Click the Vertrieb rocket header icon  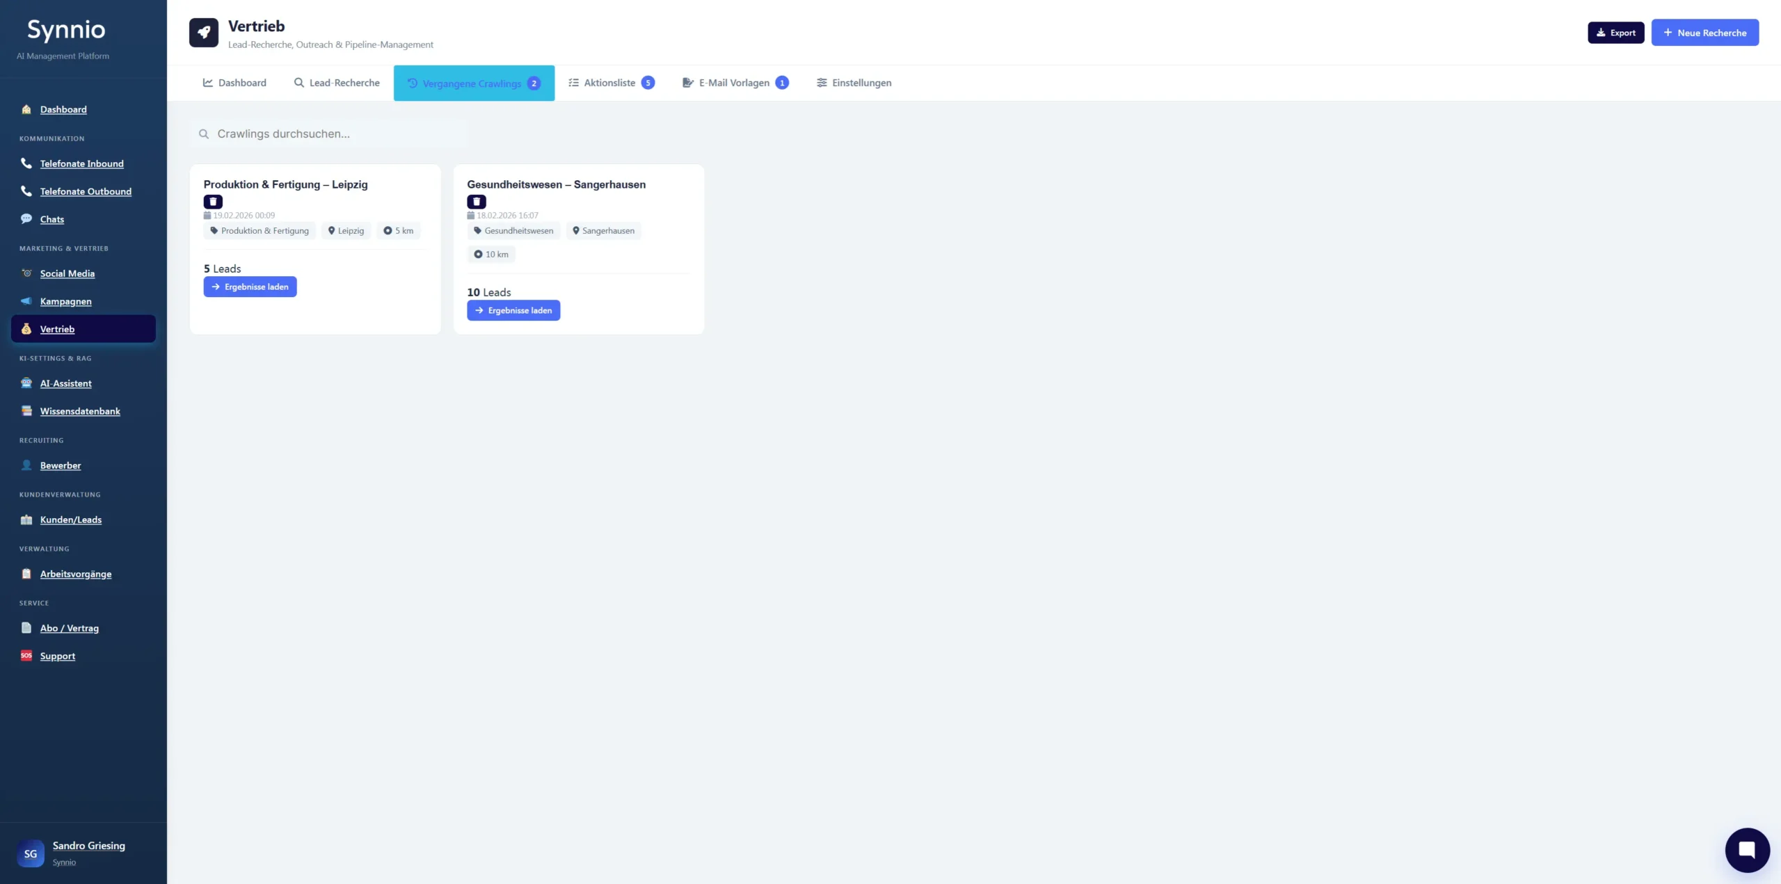click(204, 33)
